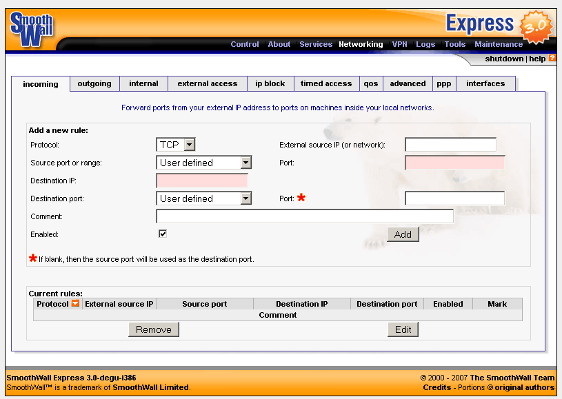
Task: Switch to the ppp tab
Action: pyautogui.click(x=444, y=83)
